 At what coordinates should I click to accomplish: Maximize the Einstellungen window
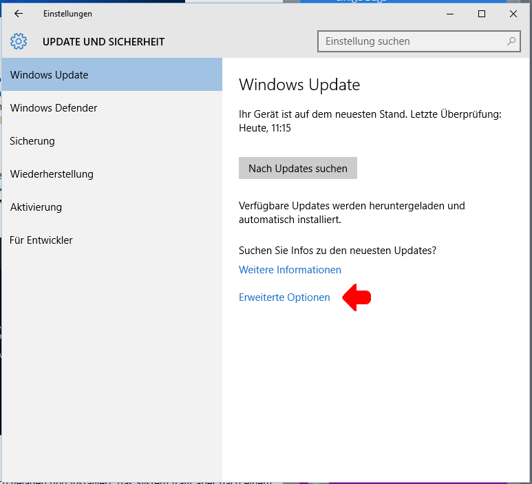pos(482,14)
